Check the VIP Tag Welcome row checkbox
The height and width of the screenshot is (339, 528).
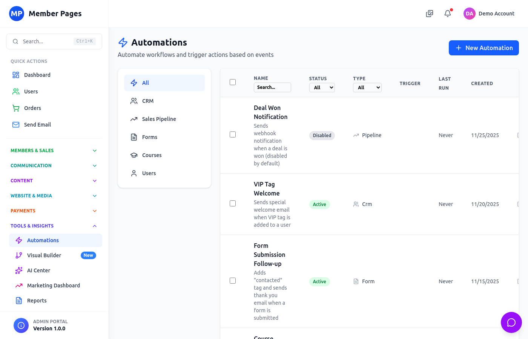[233, 203]
